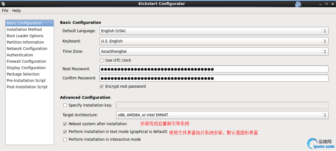Open Post-Installation Script section
The image size is (336, 151).
(29, 87)
